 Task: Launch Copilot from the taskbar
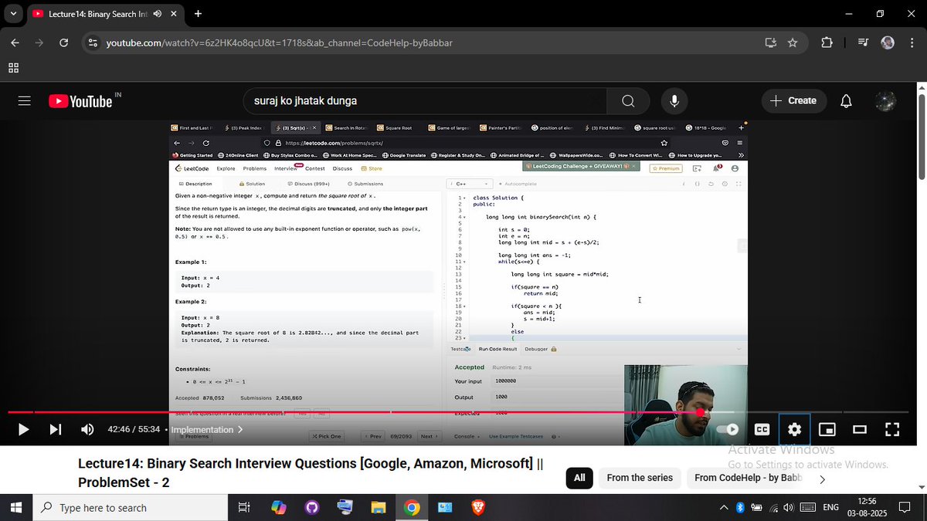[279, 507]
